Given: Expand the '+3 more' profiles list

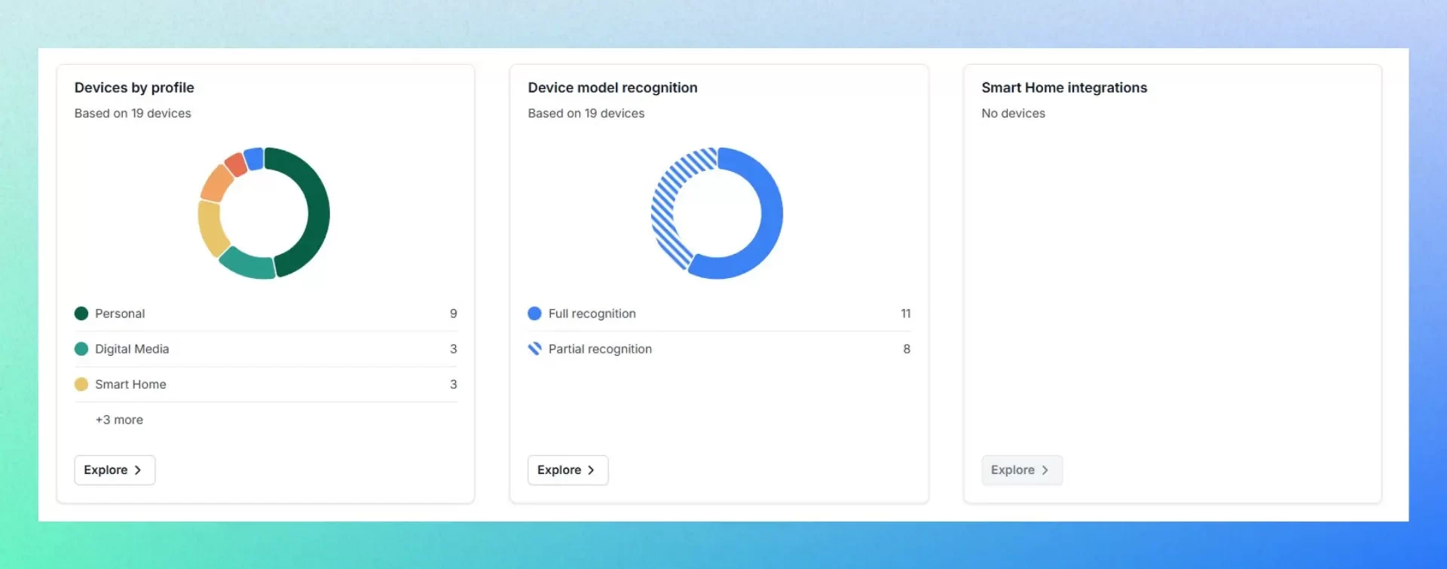Looking at the screenshot, I should (x=119, y=420).
